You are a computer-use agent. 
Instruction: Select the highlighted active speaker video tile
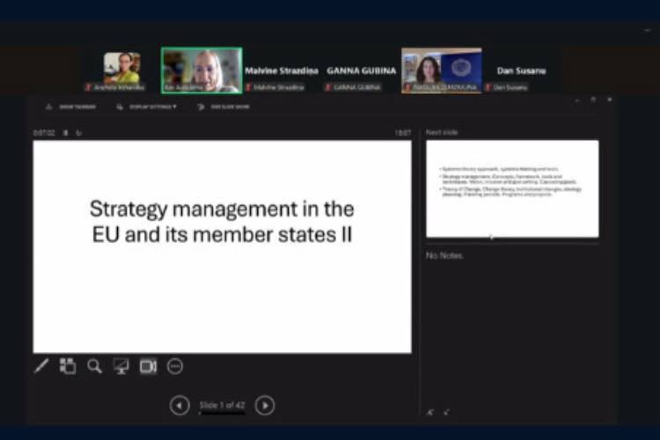(x=202, y=70)
